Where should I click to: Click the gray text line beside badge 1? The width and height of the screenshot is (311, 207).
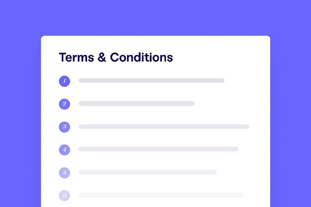[152, 80]
